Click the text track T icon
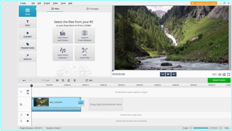Image resolution: width=232 pixels, height=131 pixels. [21, 92]
